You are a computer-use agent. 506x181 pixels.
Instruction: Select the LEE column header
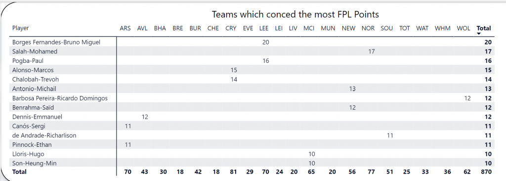(264, 28)
